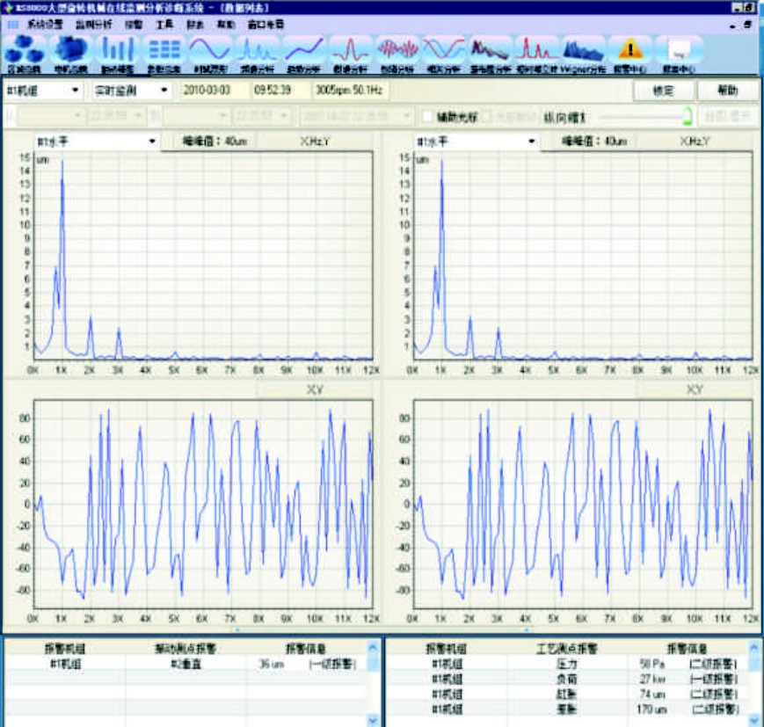Open the data list grid icon
The image size is (764, 727).
pyautogui.click(x=164, y=51)
